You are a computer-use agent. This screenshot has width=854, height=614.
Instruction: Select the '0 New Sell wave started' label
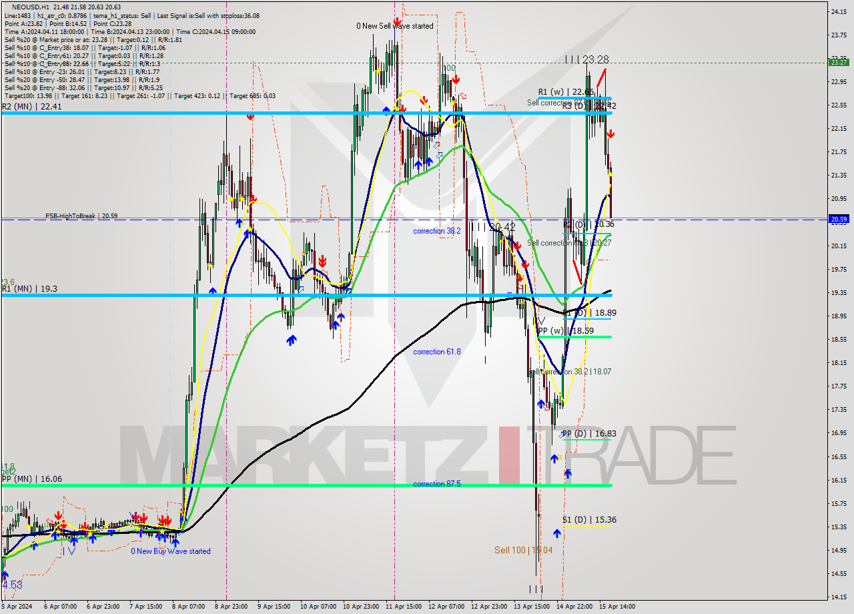click(394, 26)
